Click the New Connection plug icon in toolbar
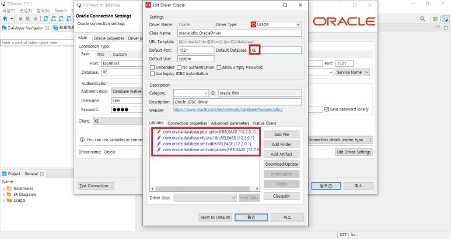Image resolution: width=451 pixels, height=239 pixels. click(x=5, y=19)
